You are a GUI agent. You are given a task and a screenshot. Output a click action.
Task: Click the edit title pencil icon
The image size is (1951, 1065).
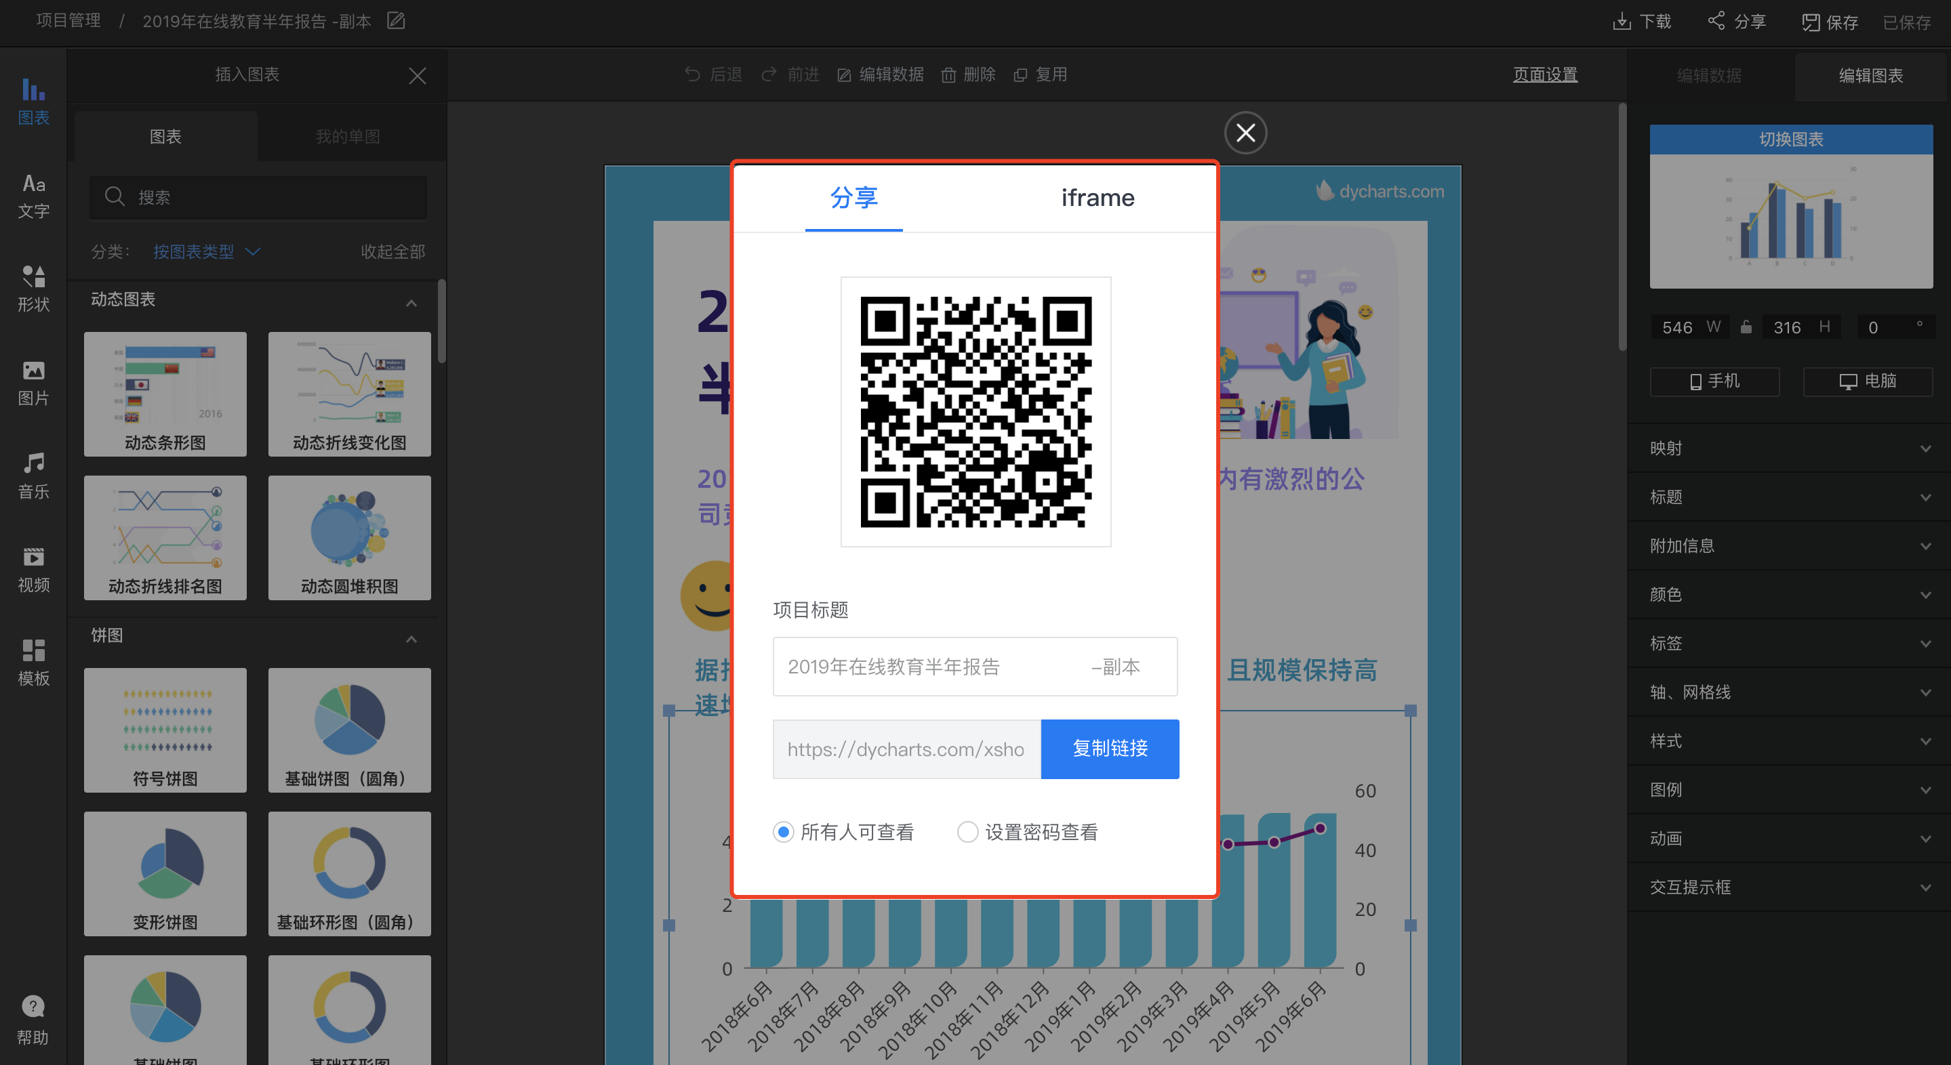(x=396, y=20)
